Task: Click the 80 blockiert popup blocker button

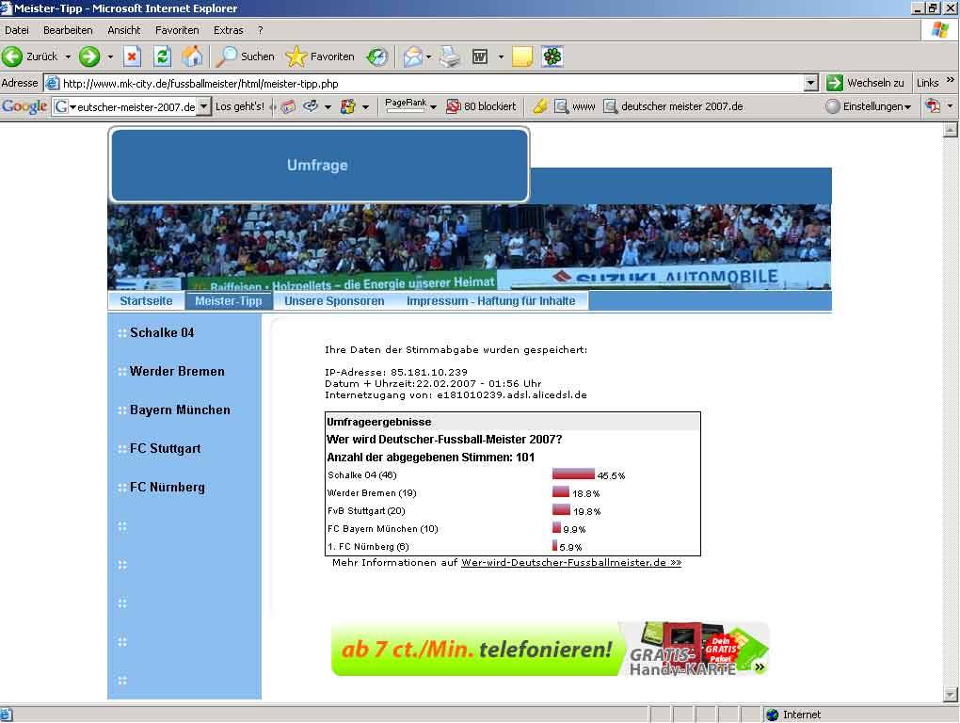Action: coord(481,106)
